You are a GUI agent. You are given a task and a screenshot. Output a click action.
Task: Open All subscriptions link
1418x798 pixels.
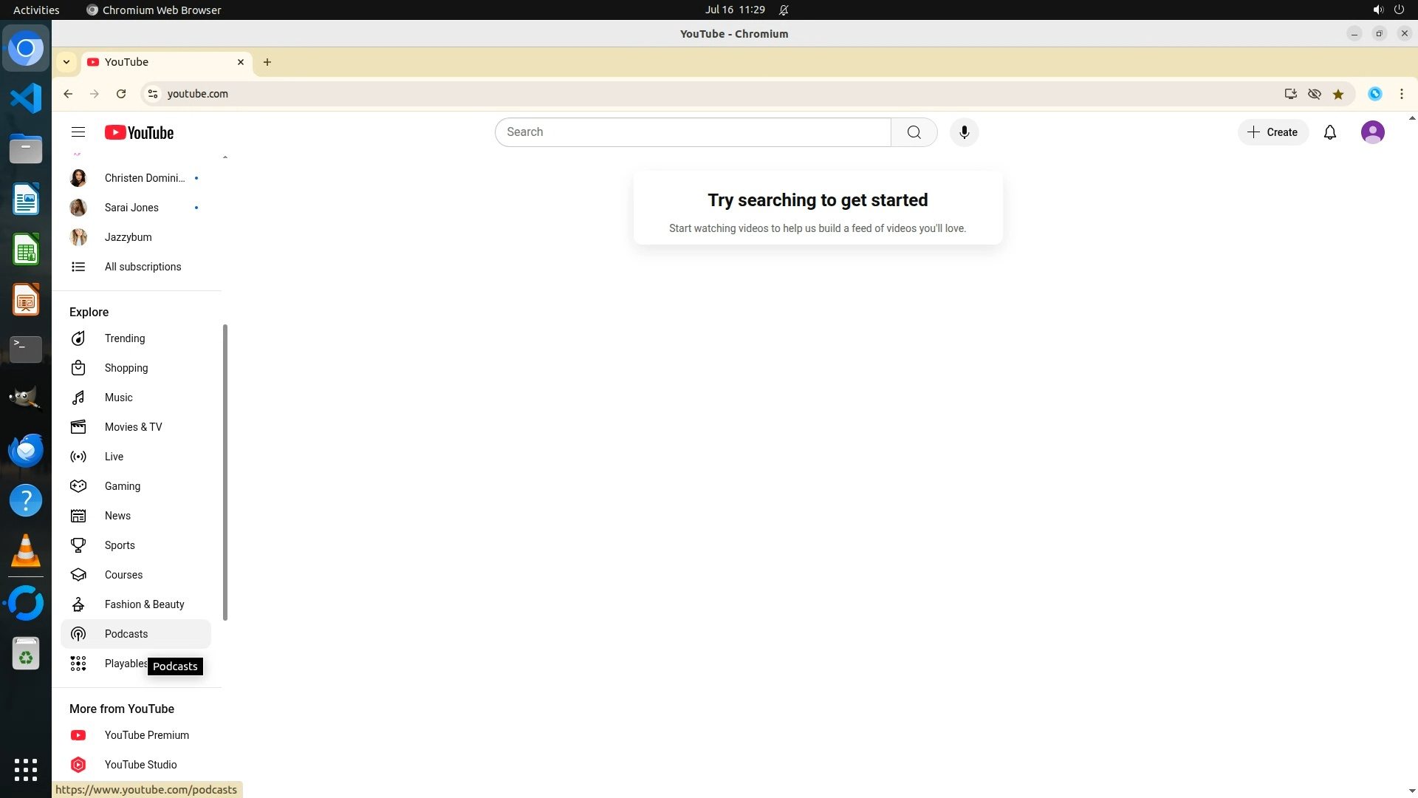click(x=143, y=267)
